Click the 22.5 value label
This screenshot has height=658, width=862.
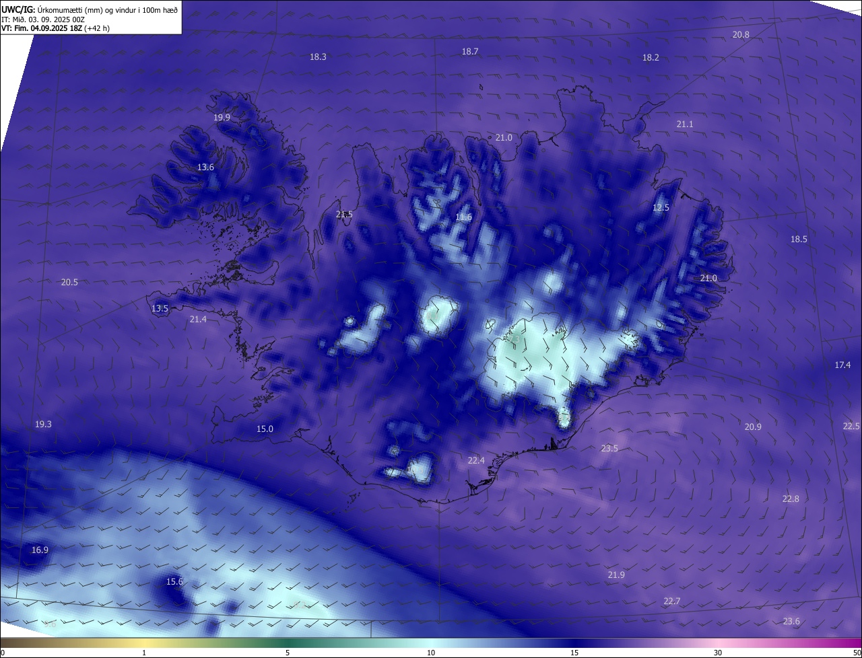point(851,427)
